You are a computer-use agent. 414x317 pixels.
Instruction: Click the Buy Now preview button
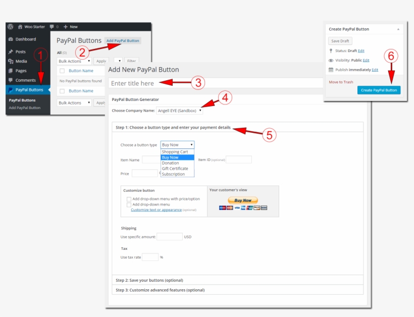point(243,200)
